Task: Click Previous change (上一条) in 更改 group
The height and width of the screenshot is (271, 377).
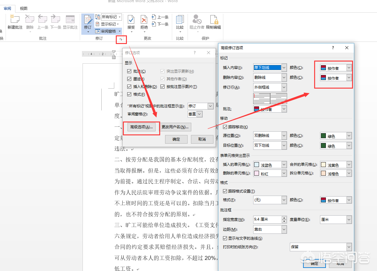Action: click(x=160, y=17)
